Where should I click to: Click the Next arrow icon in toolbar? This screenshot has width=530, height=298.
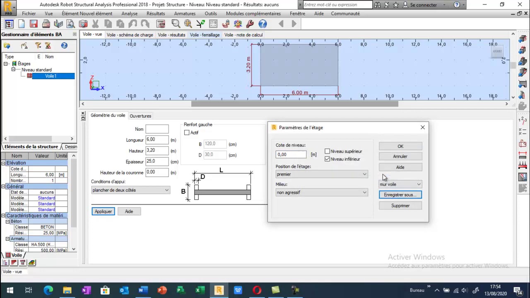click(x=294, y=24)
